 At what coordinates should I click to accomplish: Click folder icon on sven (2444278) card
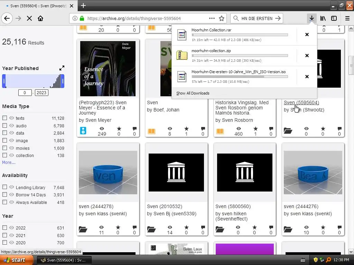coord(83,229)
